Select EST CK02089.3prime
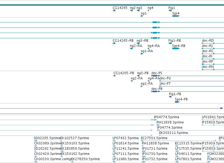The width and height of the screenshot is (224, 163). tap(48, 144)
